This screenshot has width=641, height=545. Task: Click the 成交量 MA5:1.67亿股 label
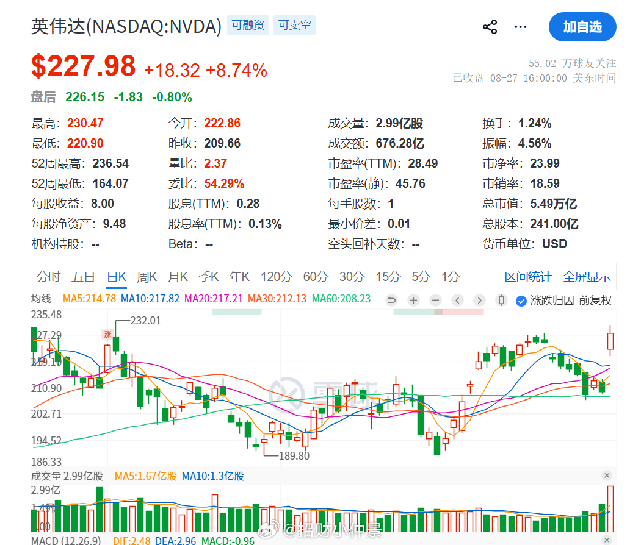click(145, 476)
